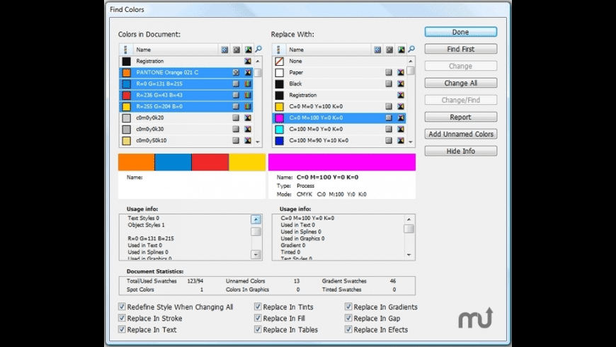Click orange block in selected colors preview
Viewport: 616px width, 347px height.
point(137,162)
